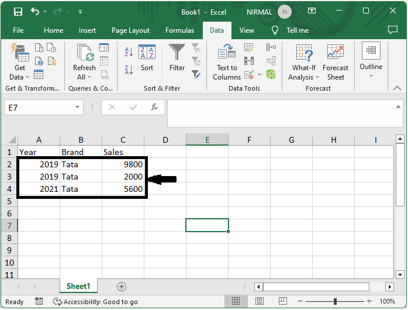The width and height of the screenshot is (408, 310).
Task: Switch to Normal view icon
Action: click(x=236, y=301)
